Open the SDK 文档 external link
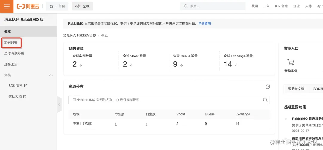 click(18, 86)
